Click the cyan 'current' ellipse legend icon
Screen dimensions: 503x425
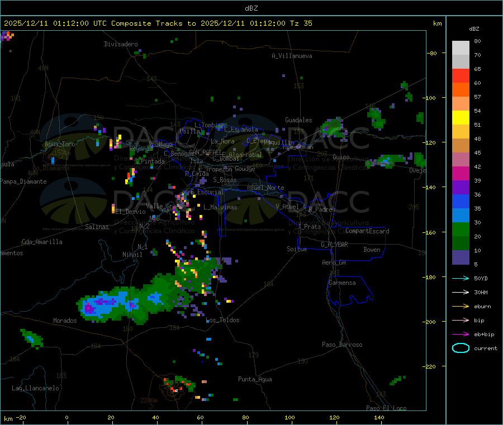point(461,348)
